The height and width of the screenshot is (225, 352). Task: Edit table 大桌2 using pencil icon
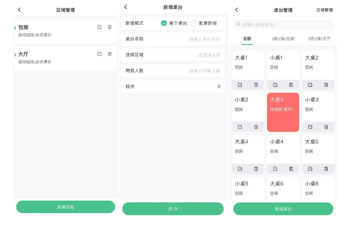click(310, 85)
